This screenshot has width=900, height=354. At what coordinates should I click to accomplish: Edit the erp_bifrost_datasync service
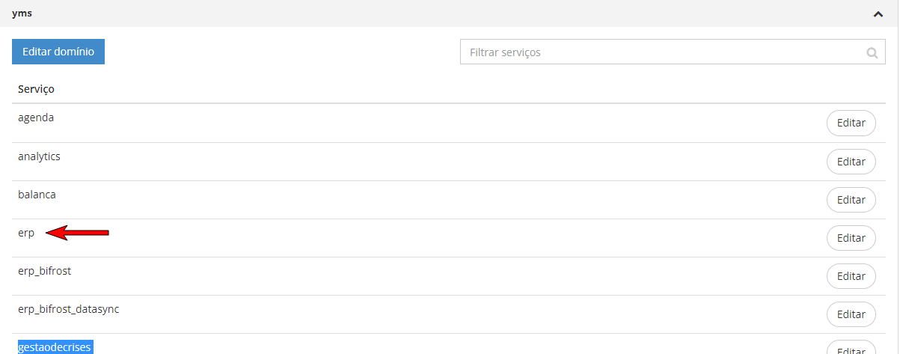pyautogui.click(x=851, y=314)
